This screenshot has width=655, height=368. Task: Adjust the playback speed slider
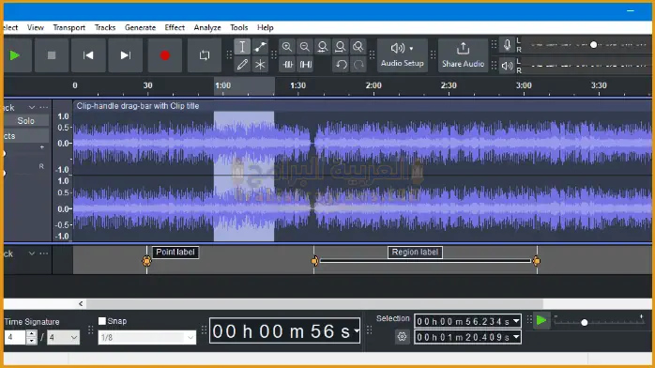coord(585,323)
